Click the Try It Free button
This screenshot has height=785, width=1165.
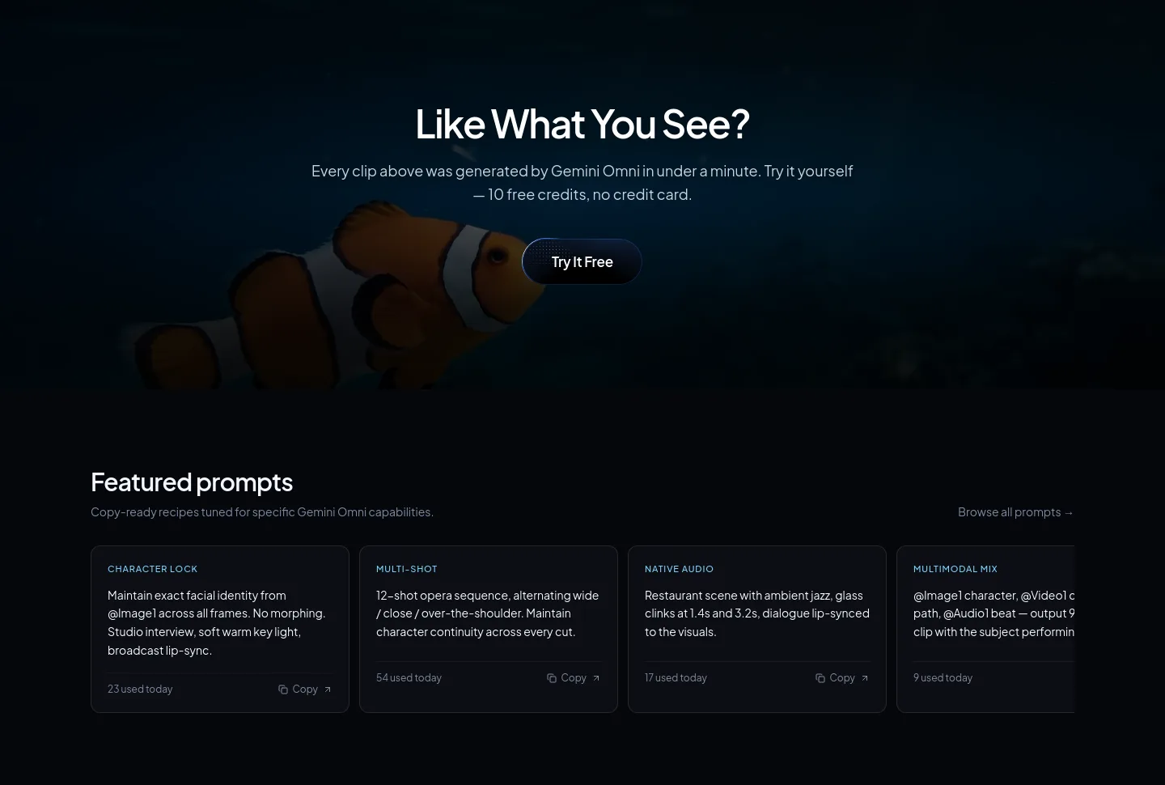[x=582, y=261]
